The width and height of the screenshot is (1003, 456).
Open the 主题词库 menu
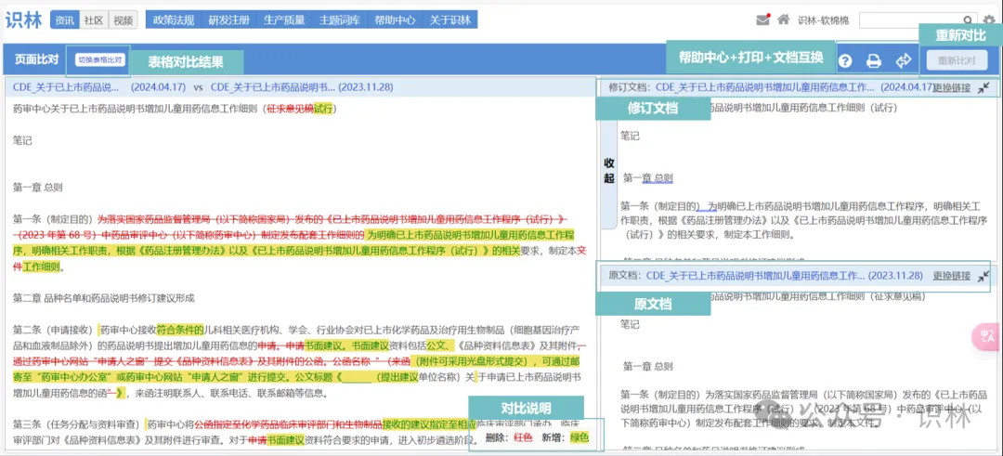[x=340, y=20]
